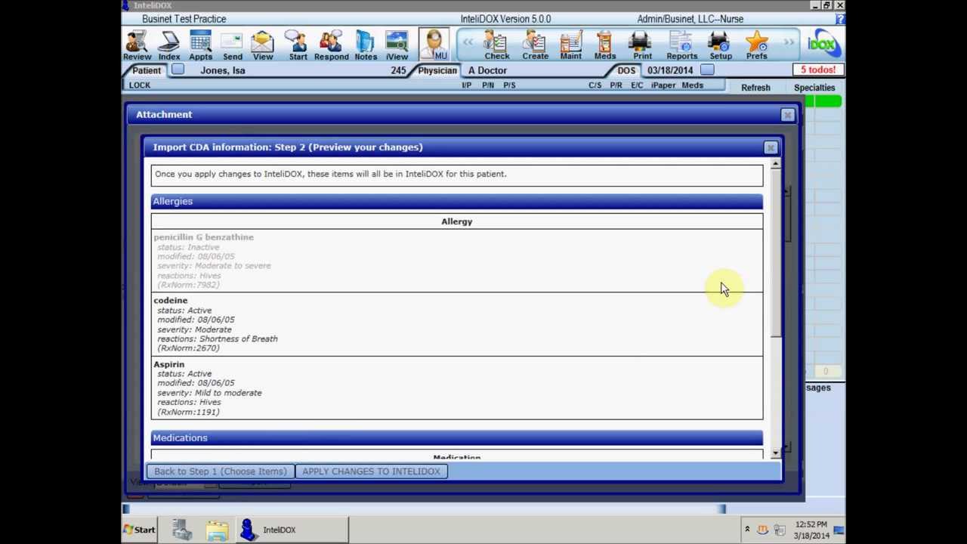Click the Meds link in status row
This screenshot has height=544, width=967.
(693, 85)
